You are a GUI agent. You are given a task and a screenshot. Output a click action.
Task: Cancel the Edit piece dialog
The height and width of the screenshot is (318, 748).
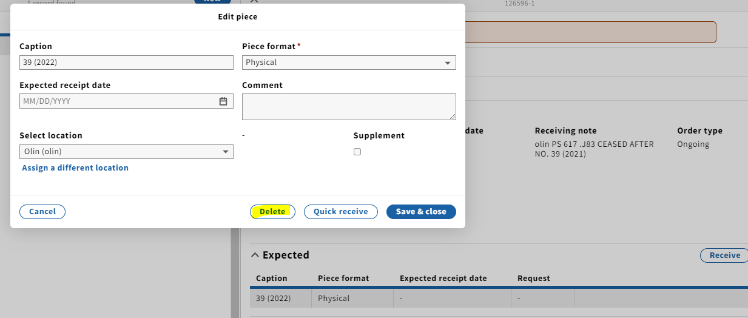(42, 212)
